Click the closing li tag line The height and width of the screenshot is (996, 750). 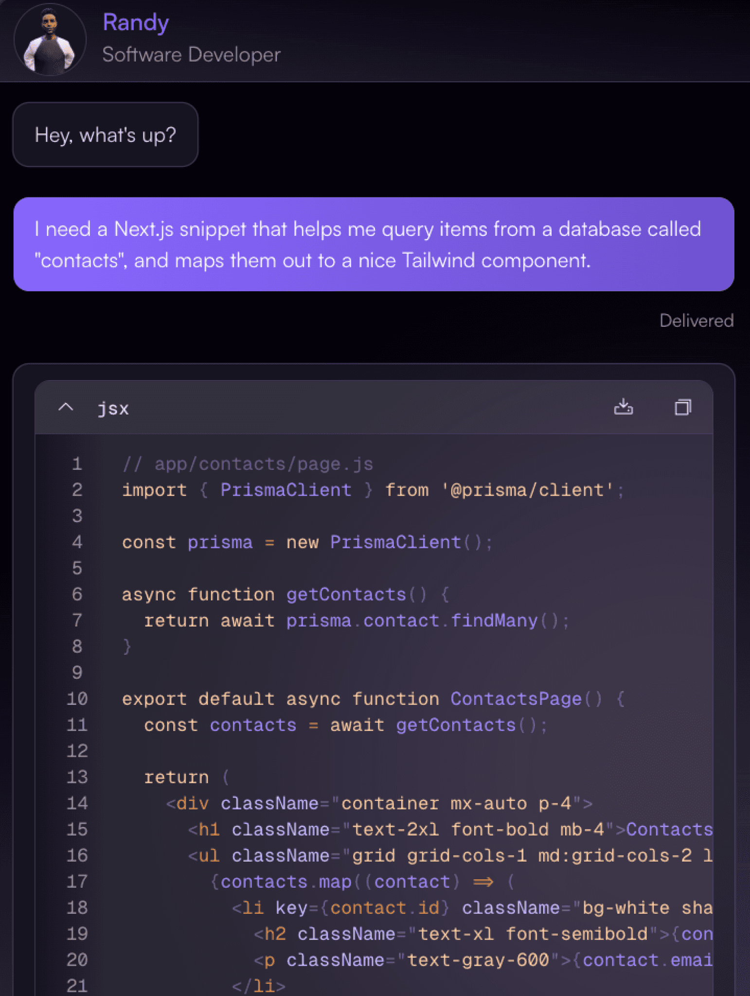pyautogui.click(x=259, y=986)
